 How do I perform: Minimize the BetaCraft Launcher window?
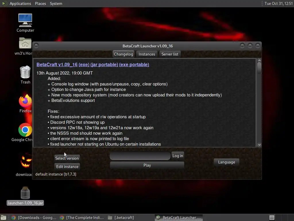(242, 45)
